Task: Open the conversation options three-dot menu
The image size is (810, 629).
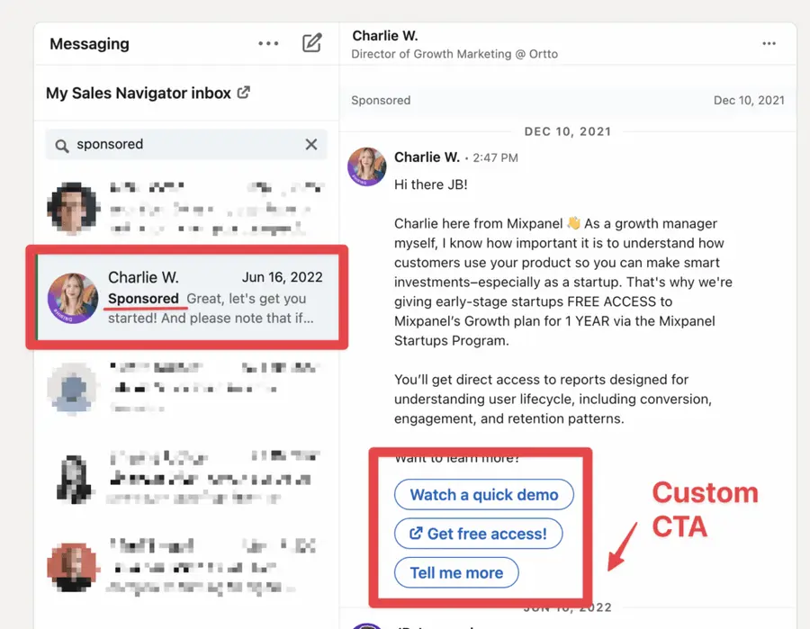Action: 769,42
